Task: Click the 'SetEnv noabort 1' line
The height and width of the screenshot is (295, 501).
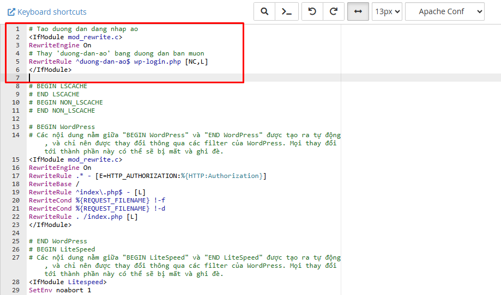Action: (x=60, y=290)
